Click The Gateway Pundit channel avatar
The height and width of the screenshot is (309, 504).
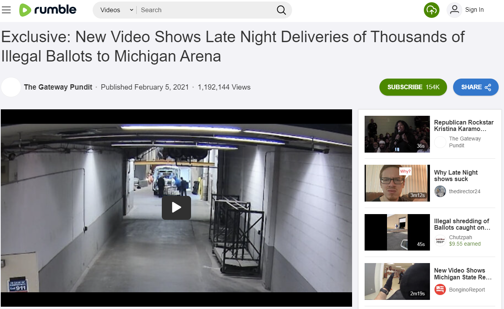(x=11, y=87)
